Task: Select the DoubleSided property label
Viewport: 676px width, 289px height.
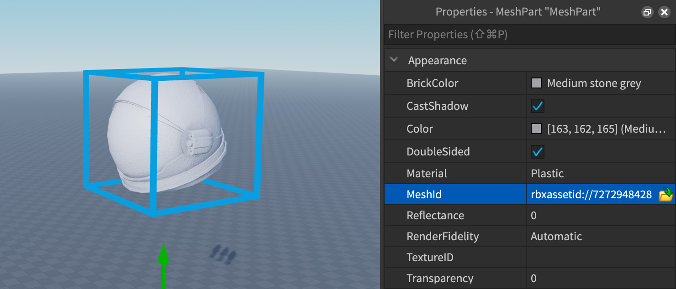Action: 438,151
